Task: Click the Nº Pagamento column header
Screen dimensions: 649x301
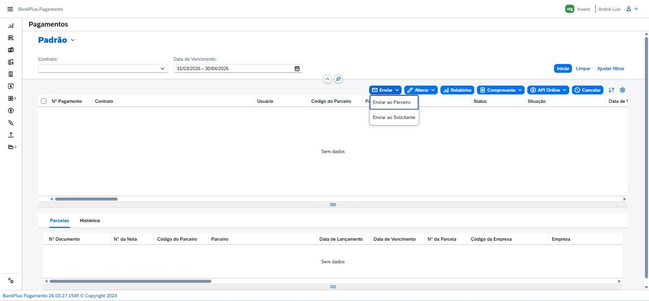Action: [70, 101]
